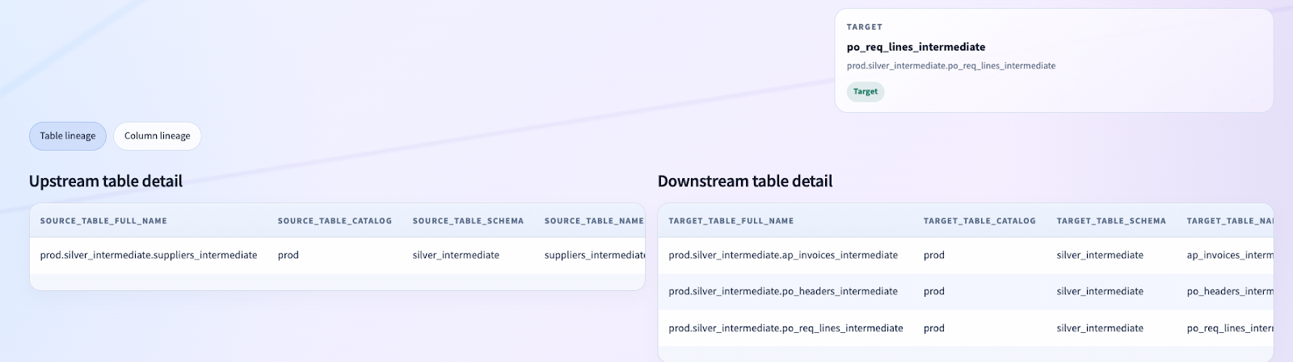Image resolution: width=1293 pixels, height=362 pixels.
Task: Click the Upstream table detail heading
Action: click(x=106, y=181)
